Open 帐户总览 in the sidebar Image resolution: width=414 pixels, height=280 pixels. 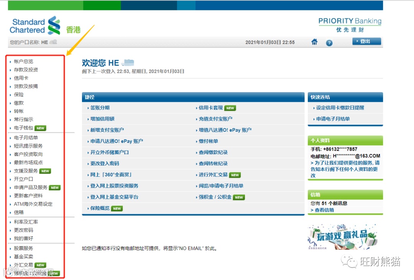pyautogui.click(x=23, y=62)
